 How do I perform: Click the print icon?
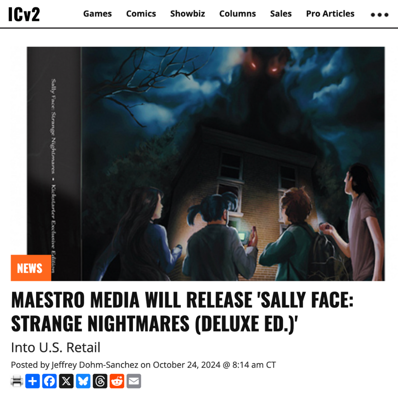click(17, 381)
